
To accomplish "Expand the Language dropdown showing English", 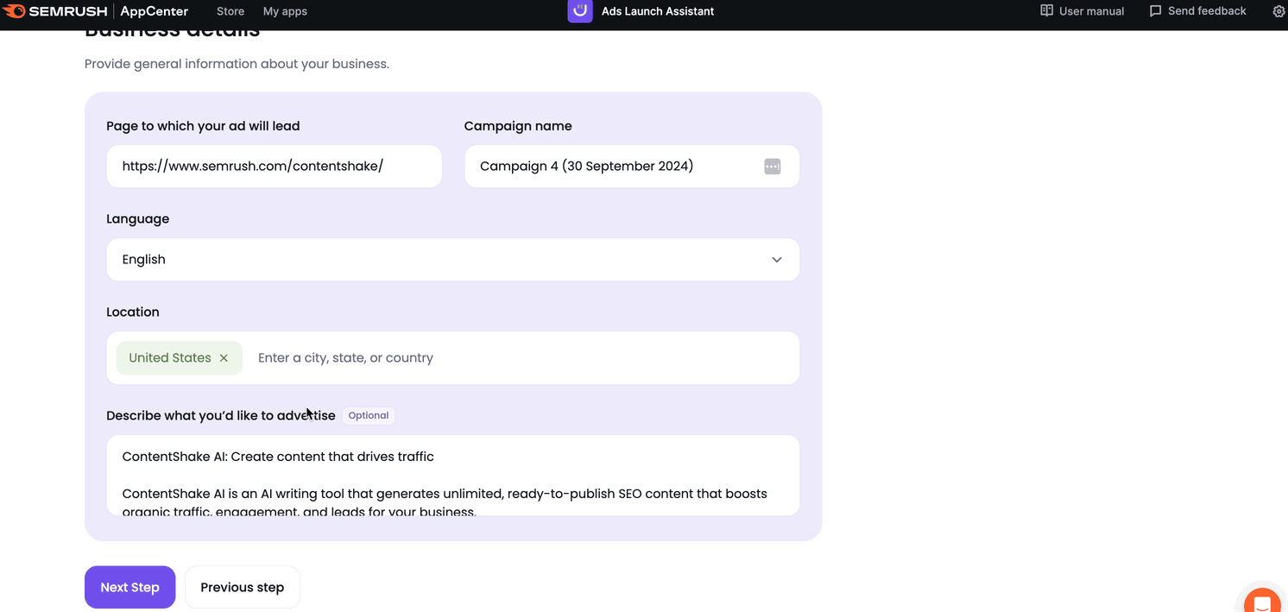I will [x=452, y=259].
